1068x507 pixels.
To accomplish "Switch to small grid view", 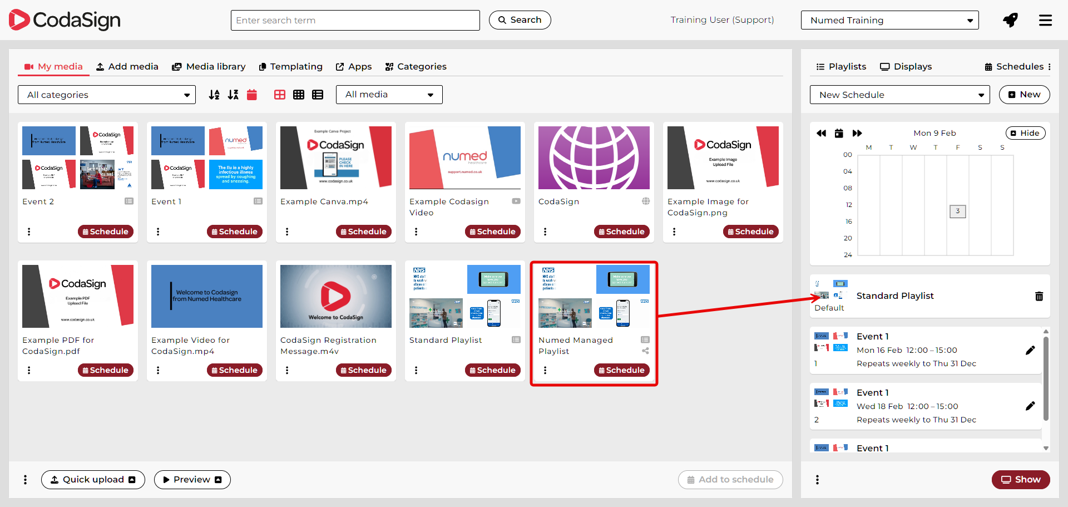I will click(299, 95).
